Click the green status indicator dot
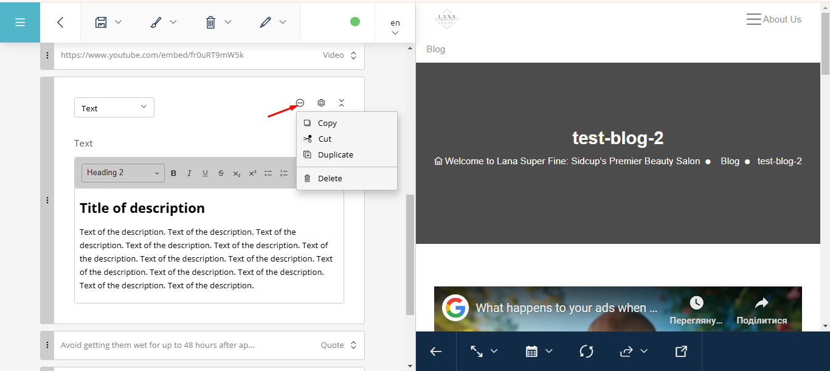The image size is (830, 371). (x=355, y=22)
